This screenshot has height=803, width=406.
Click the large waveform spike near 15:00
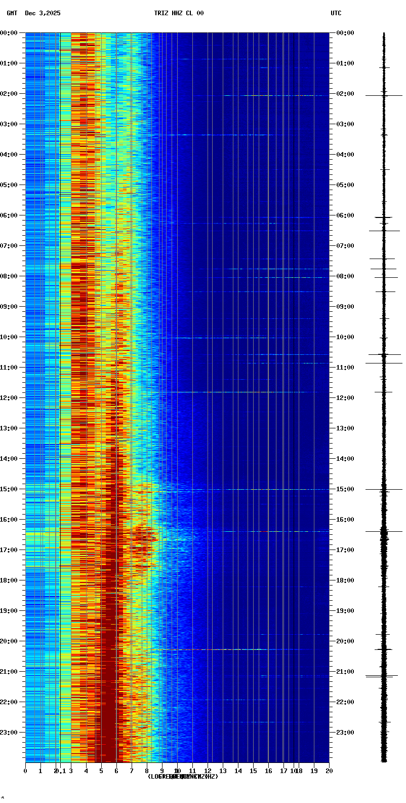384,490
